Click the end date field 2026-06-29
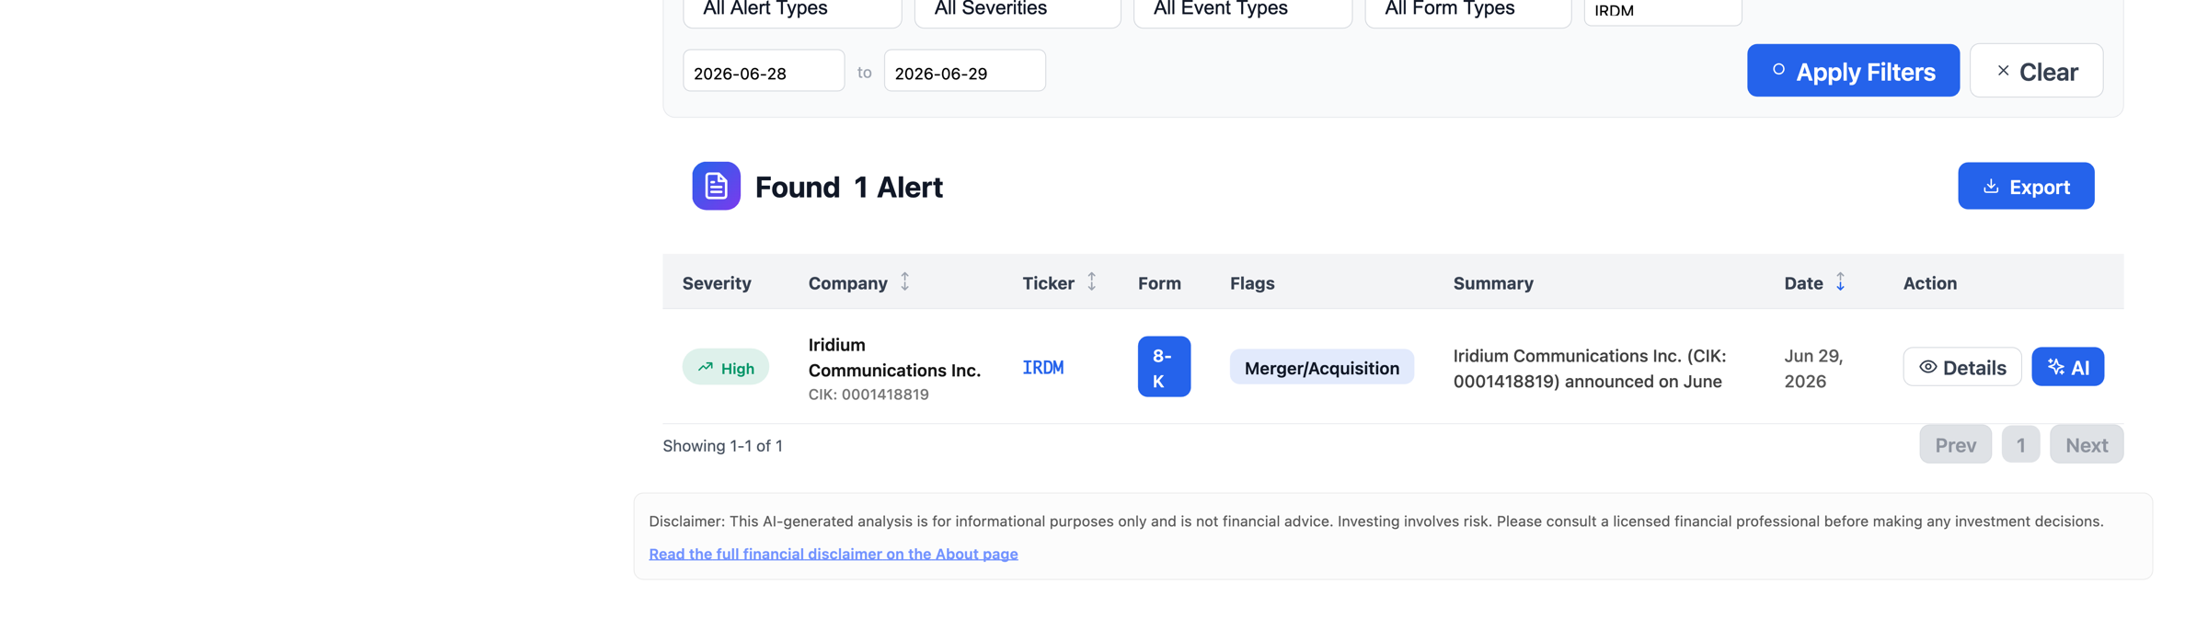The width and height of the screenshot is (2208, 618). pos(964,71)
